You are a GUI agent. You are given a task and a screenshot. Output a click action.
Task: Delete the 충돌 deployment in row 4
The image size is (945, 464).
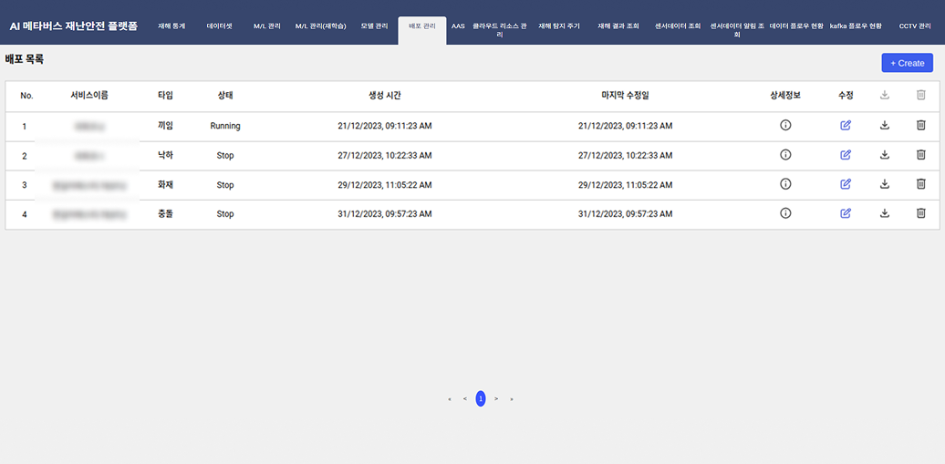point(921,212)
